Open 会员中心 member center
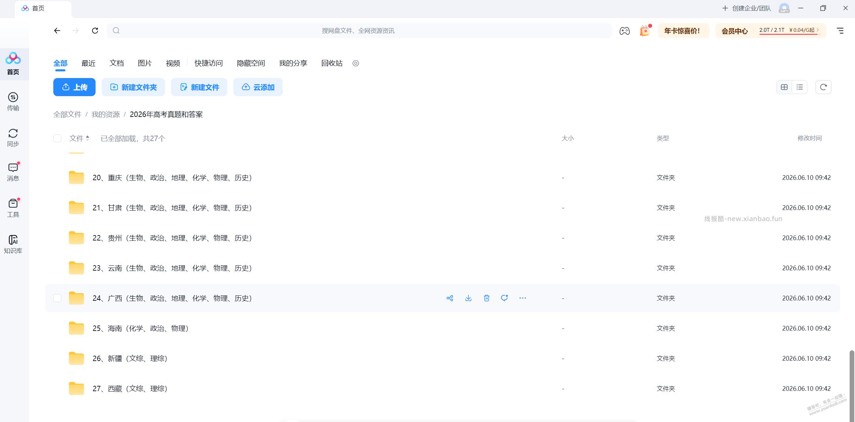This screenshot has width=855, height=422. [735, 31]
